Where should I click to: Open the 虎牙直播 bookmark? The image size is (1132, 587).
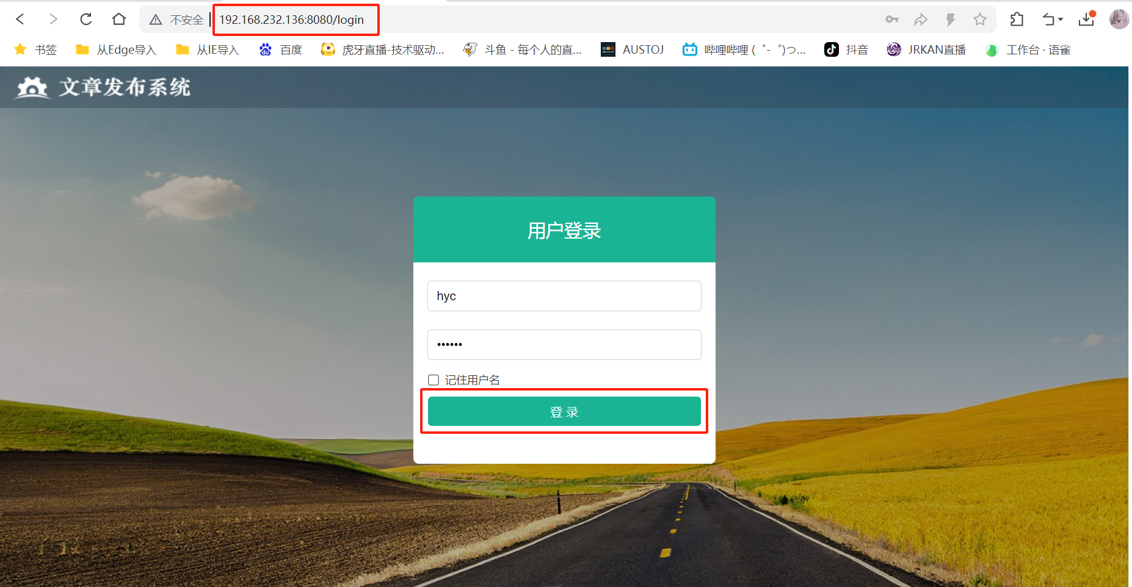point(383,49)
